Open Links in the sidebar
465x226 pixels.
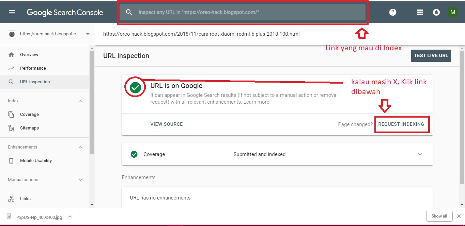44,199
